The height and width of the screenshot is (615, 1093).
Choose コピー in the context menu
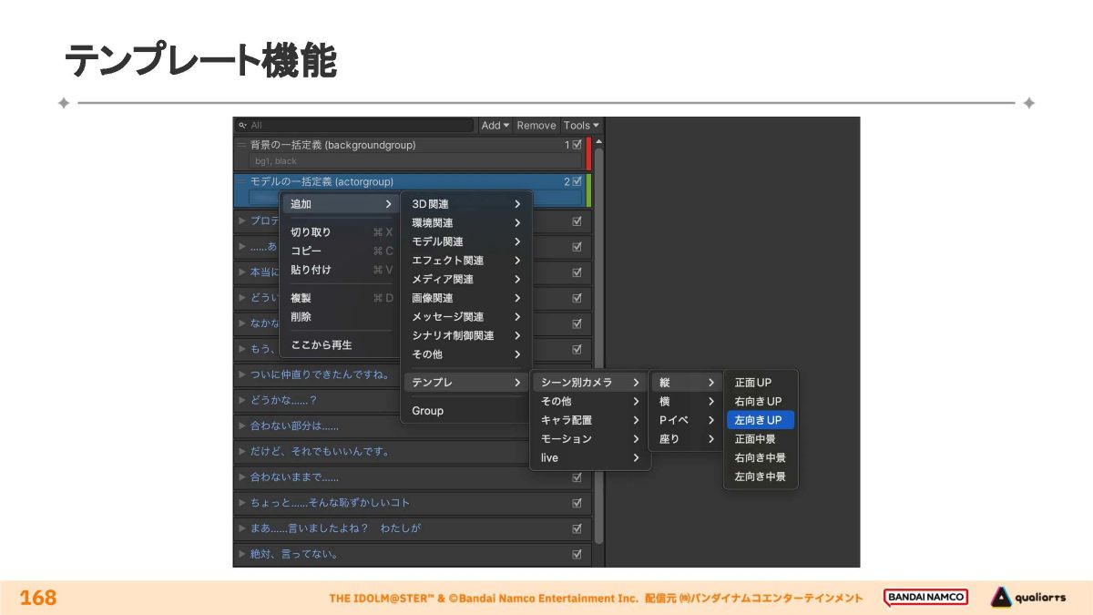pyautogui.click(x=306, y=251)
